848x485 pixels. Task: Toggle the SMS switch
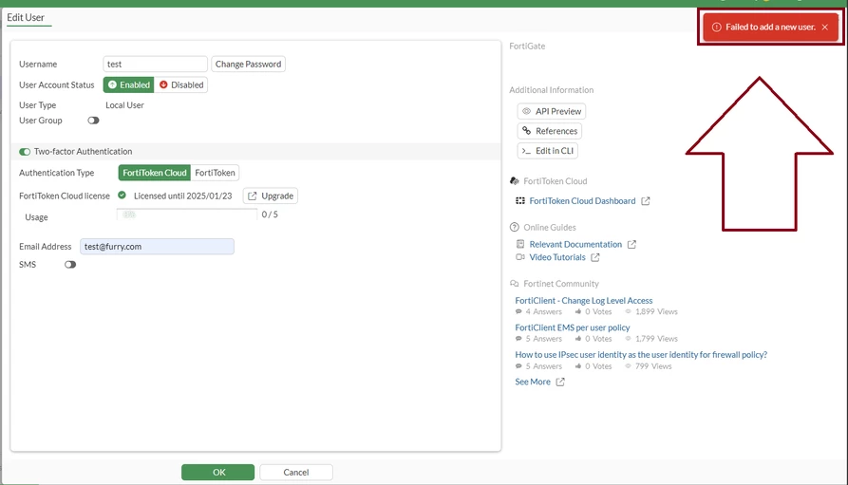70,265
